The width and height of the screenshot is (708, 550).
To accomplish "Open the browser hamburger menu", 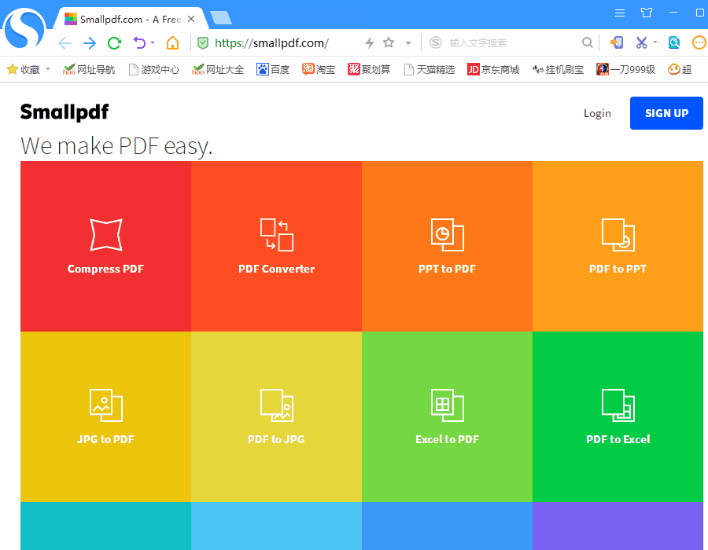I will 620,13.
